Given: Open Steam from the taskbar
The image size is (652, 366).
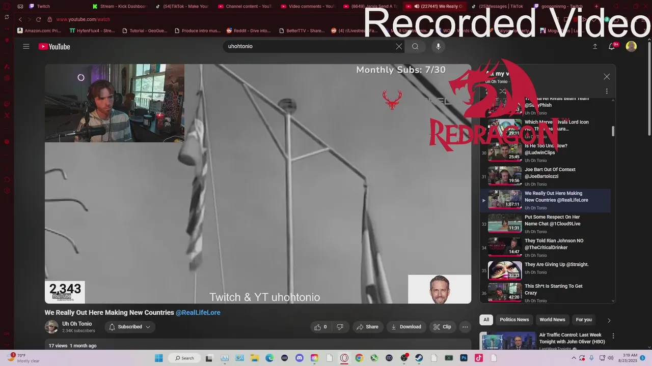Looking at the screenshot, I should point(419,358).
